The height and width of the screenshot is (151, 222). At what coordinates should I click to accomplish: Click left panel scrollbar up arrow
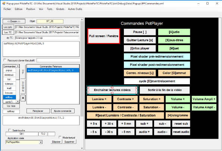click(x=82, y=19)
